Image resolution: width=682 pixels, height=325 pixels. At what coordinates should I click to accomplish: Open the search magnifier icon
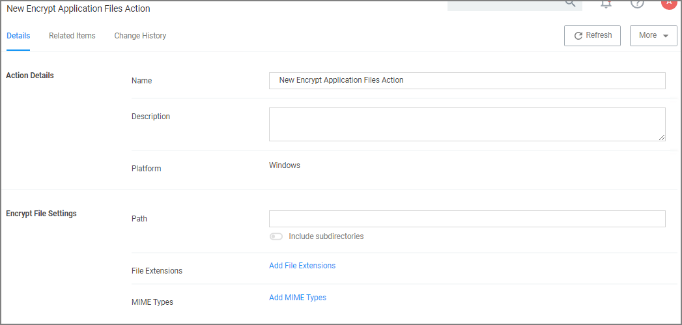(x=570, y=3)
